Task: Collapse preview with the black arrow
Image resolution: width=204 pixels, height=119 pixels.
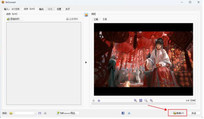Action: point(86,62)
